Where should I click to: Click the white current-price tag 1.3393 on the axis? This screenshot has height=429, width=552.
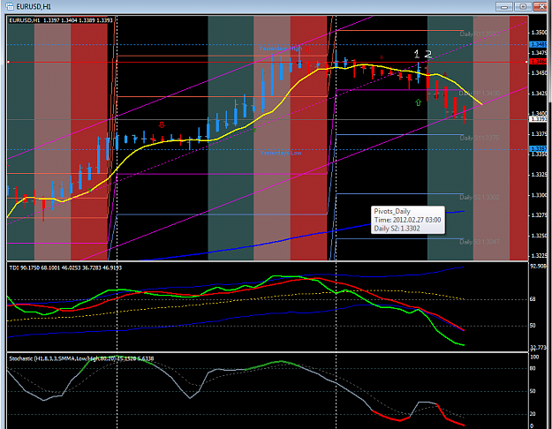(538, 119)
